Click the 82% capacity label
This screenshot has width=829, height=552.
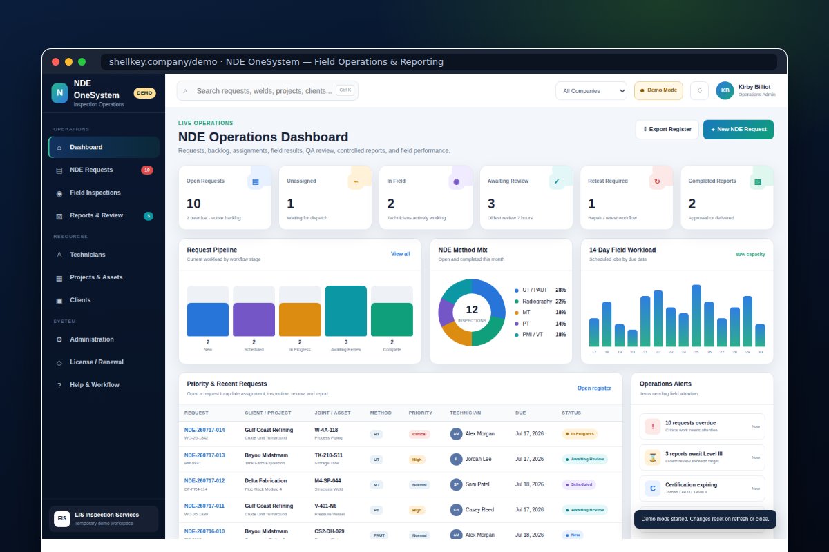coord(750,254)
